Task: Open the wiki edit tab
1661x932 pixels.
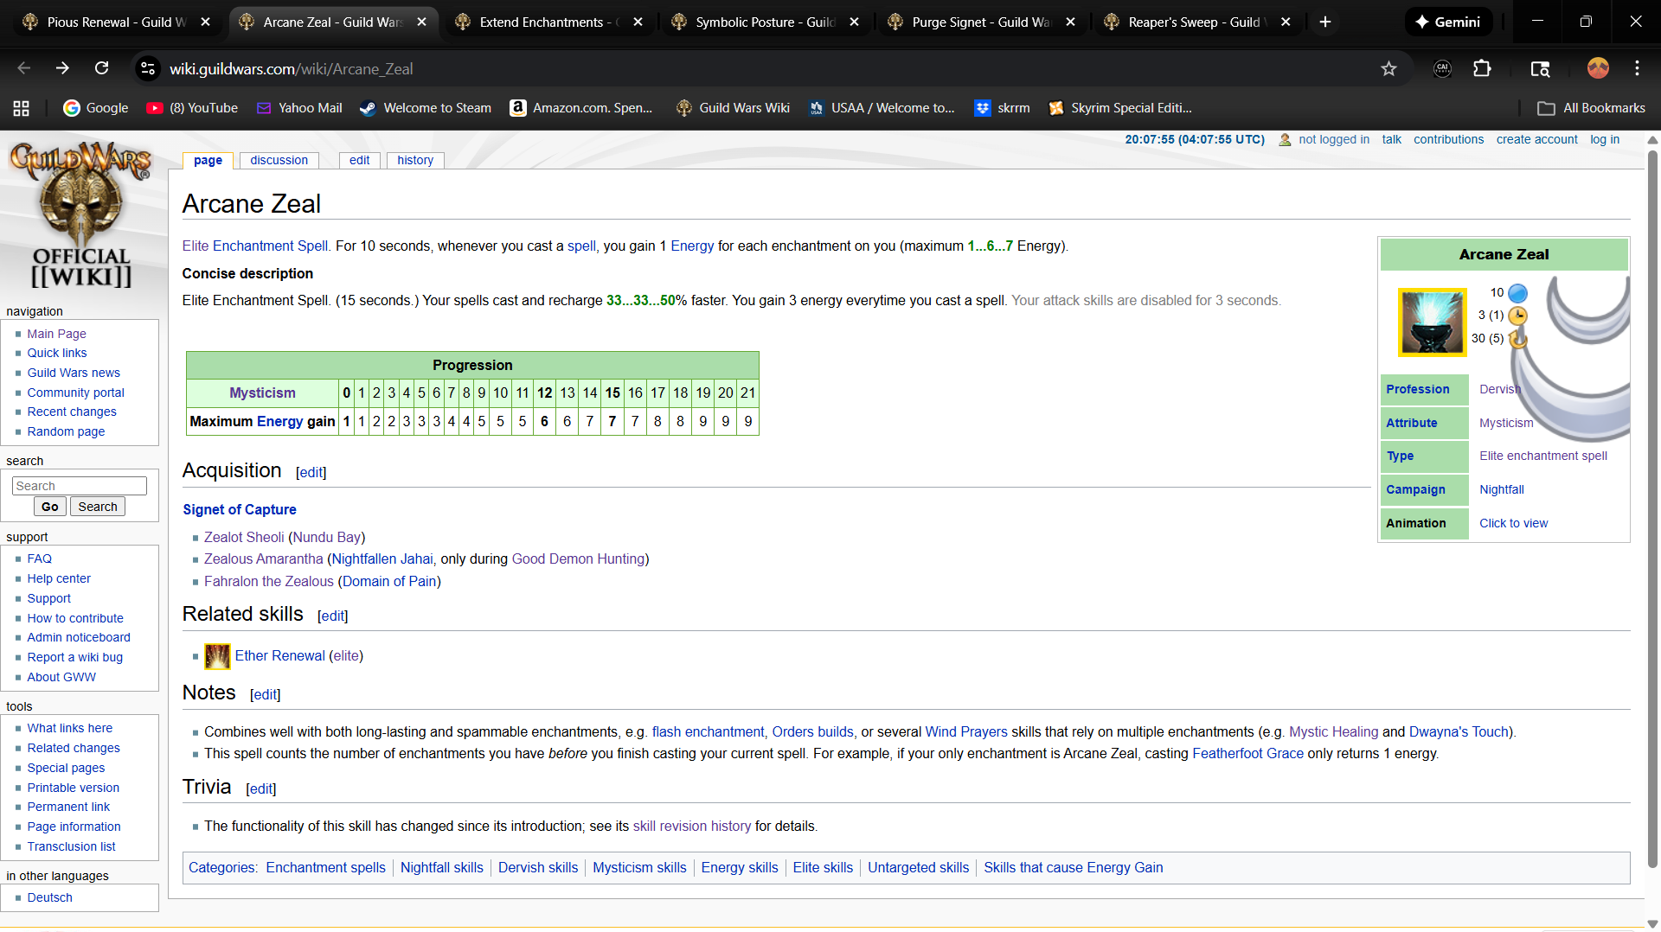Action: pyautogui.click(x=360, y=160)
